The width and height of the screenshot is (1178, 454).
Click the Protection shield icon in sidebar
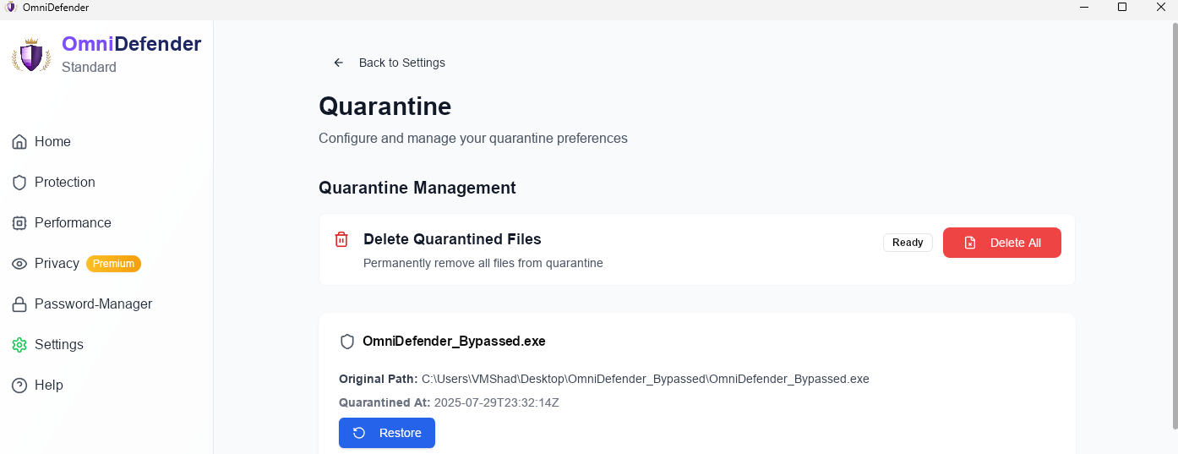[19, 183]
